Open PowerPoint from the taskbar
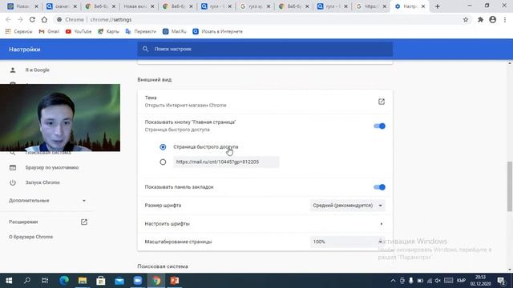Screen dimensions: 513x288 tap(175, 281)
